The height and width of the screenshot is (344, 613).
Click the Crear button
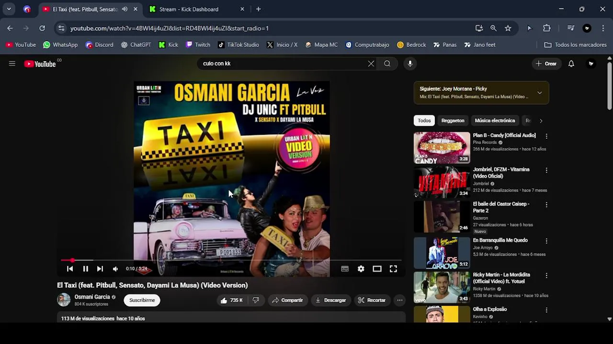tap(546, 64)
